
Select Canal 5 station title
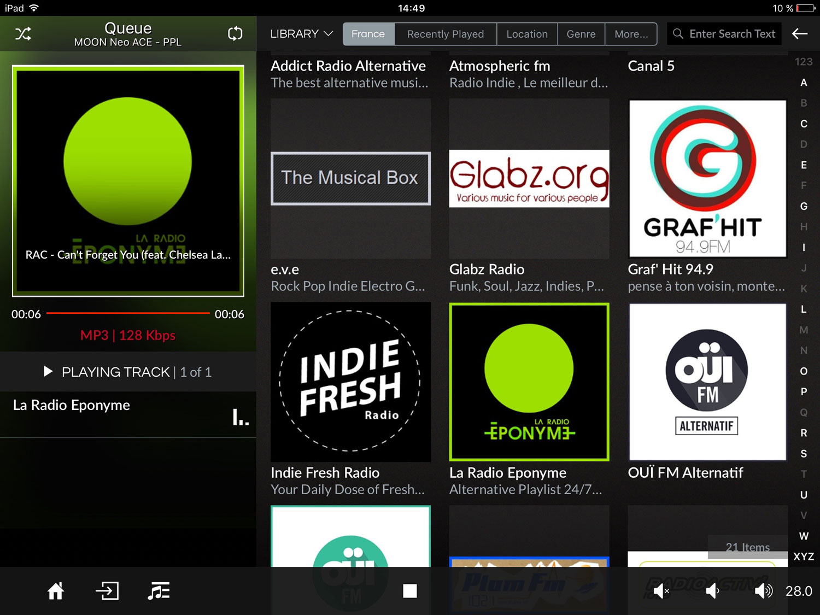tap(651, 66)
